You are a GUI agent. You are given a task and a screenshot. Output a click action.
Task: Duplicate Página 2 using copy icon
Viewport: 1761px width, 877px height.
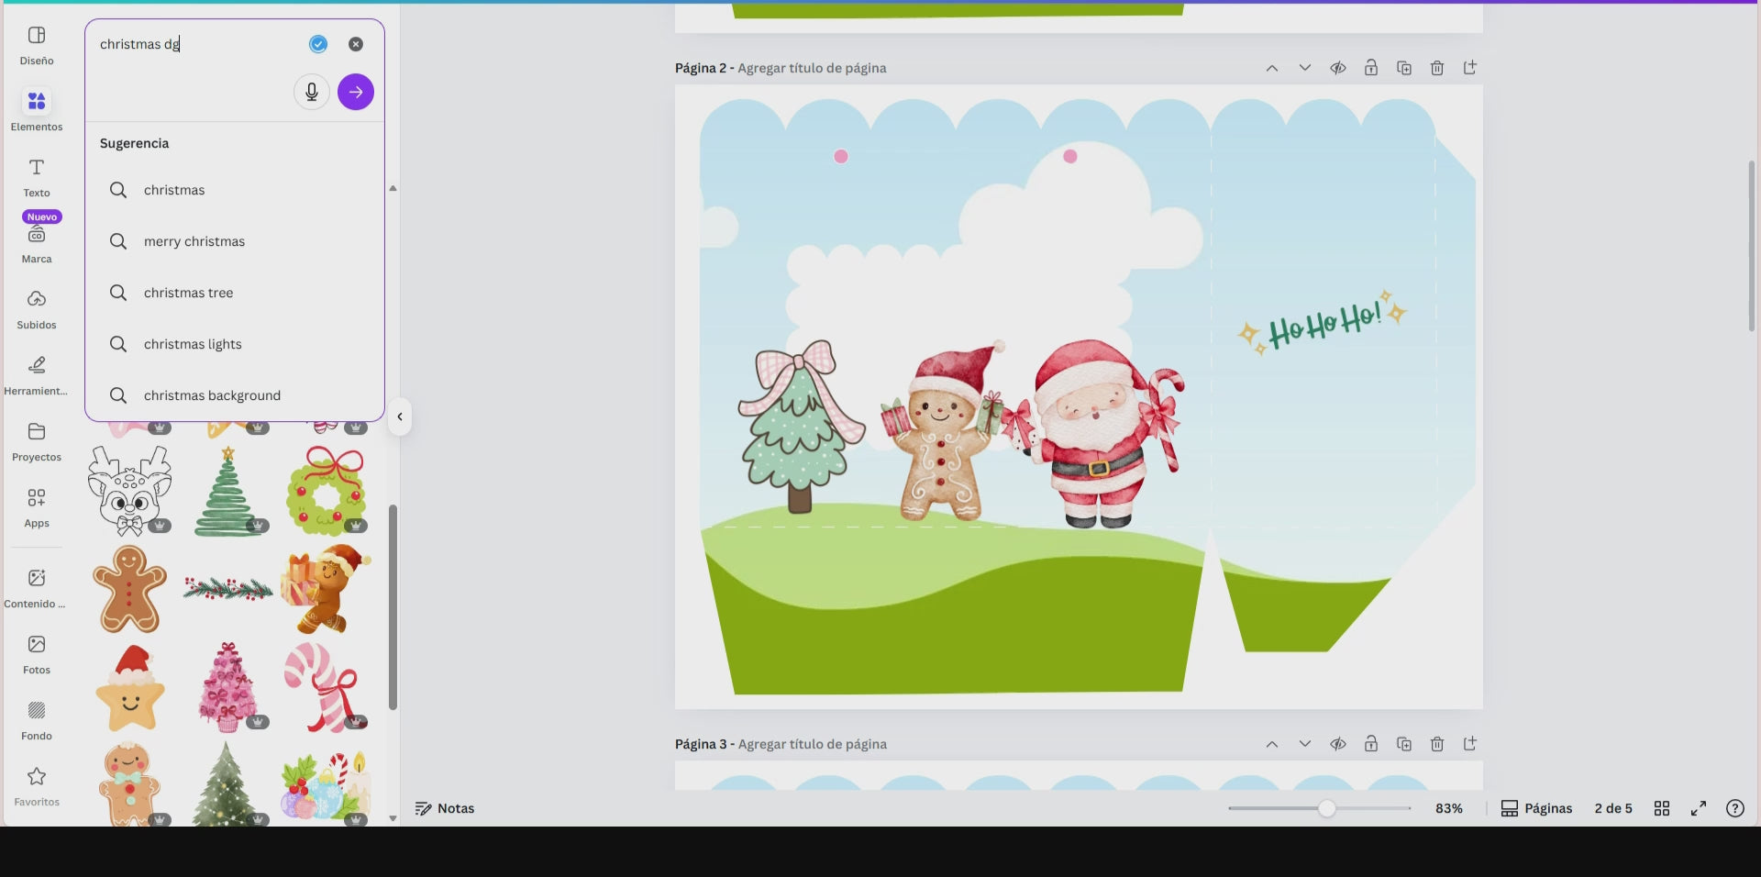1404,68
